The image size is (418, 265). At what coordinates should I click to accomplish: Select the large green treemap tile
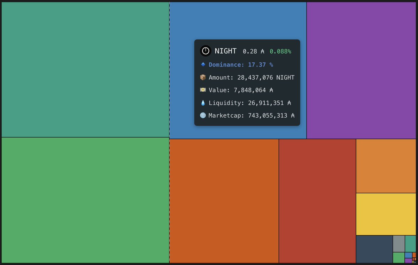[85, 200]
